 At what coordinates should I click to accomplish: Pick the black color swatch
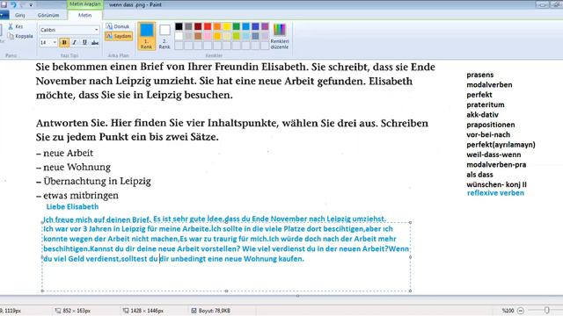[x=179, y=26]
